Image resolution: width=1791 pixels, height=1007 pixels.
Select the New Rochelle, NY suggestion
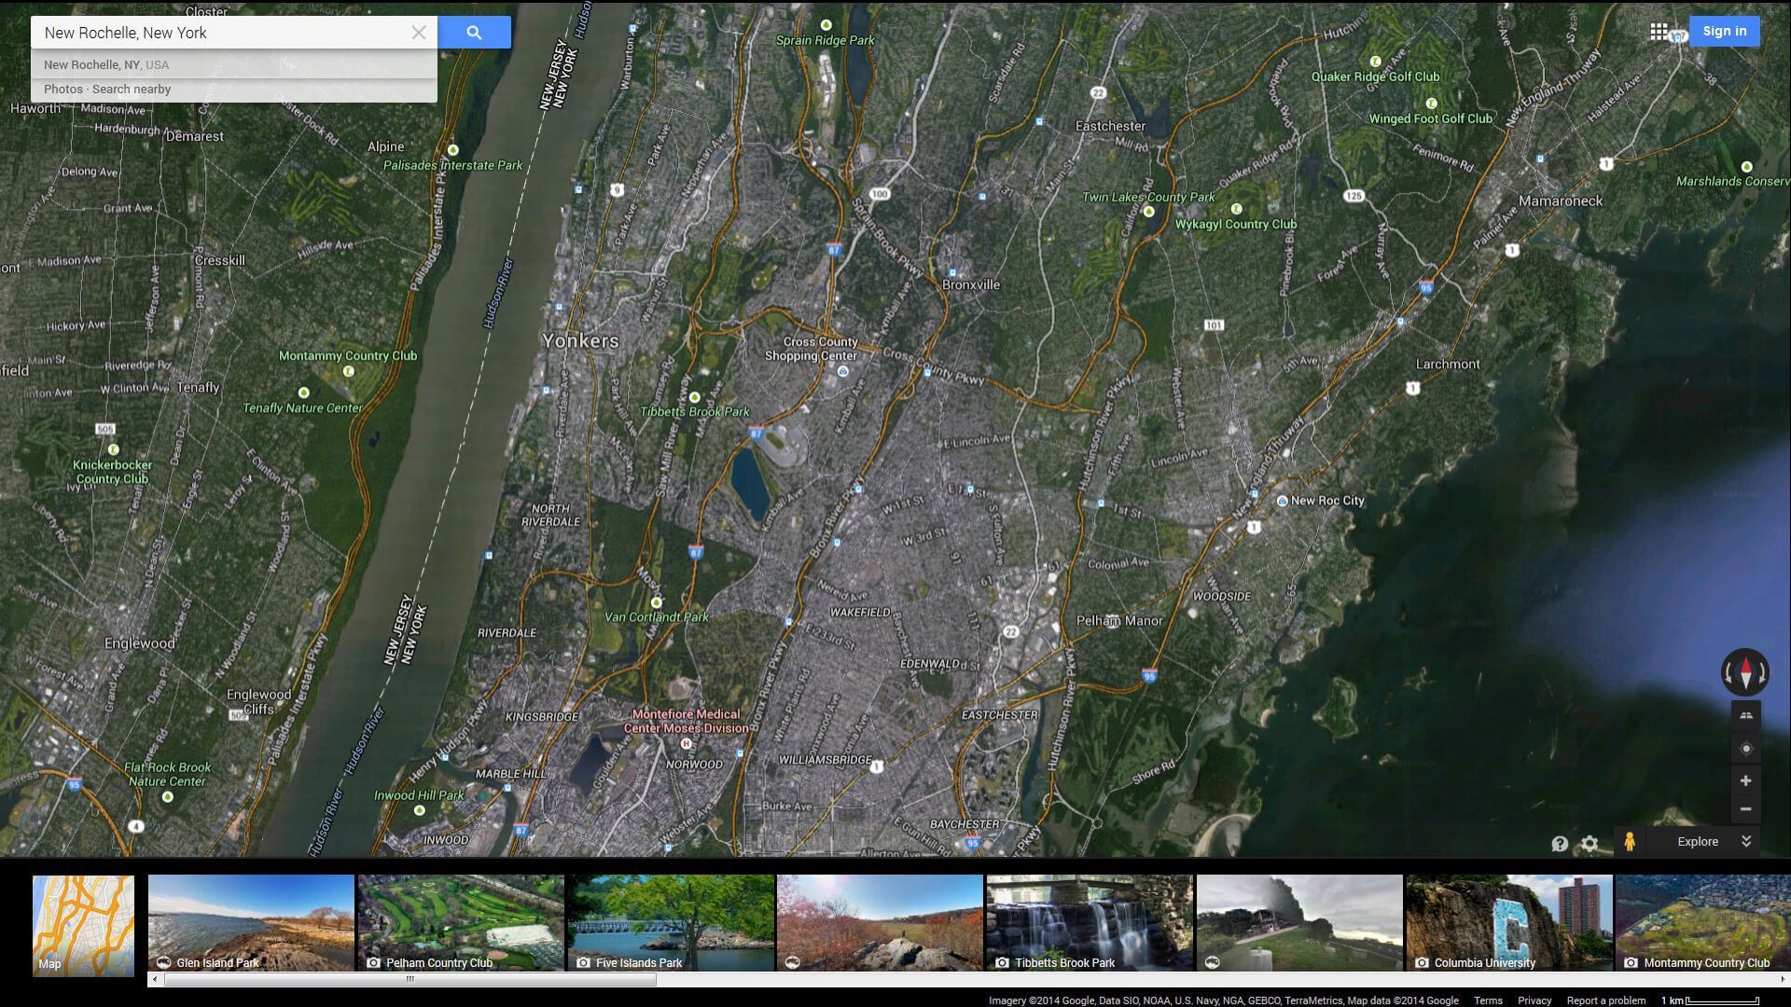click(x=106, y=65)
